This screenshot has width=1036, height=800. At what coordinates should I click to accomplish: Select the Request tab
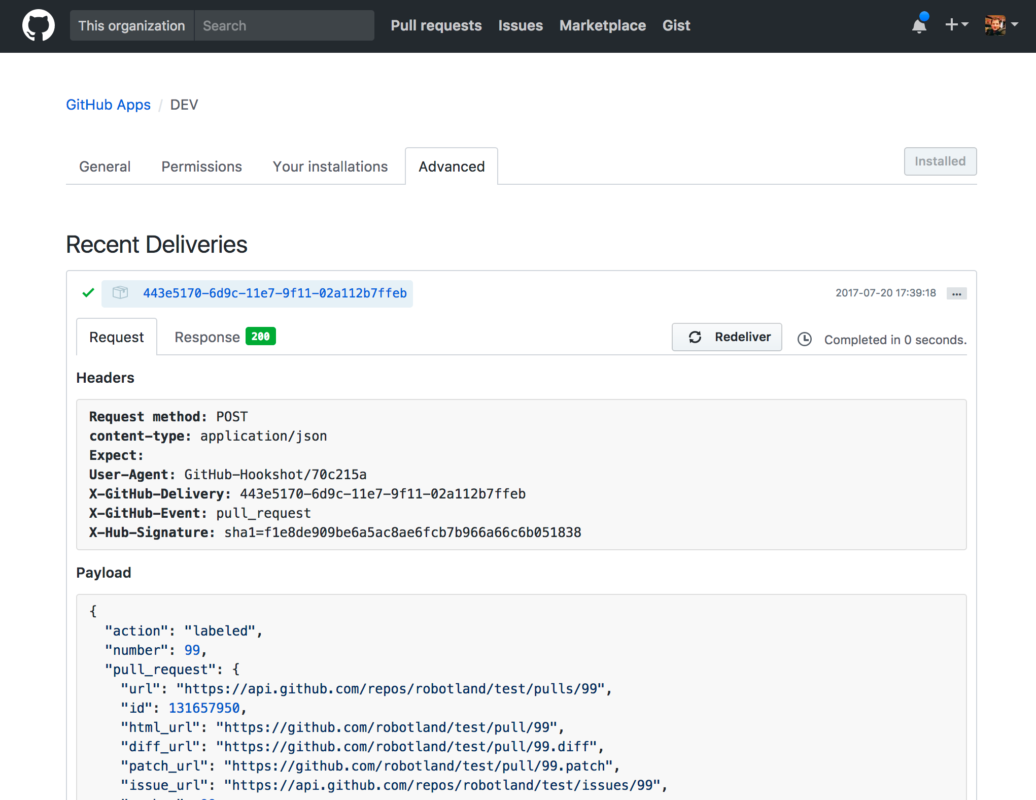tap(116, 337)
